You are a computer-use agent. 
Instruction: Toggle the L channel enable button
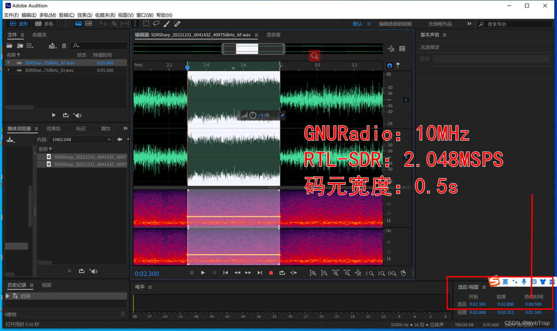[406, 100]
